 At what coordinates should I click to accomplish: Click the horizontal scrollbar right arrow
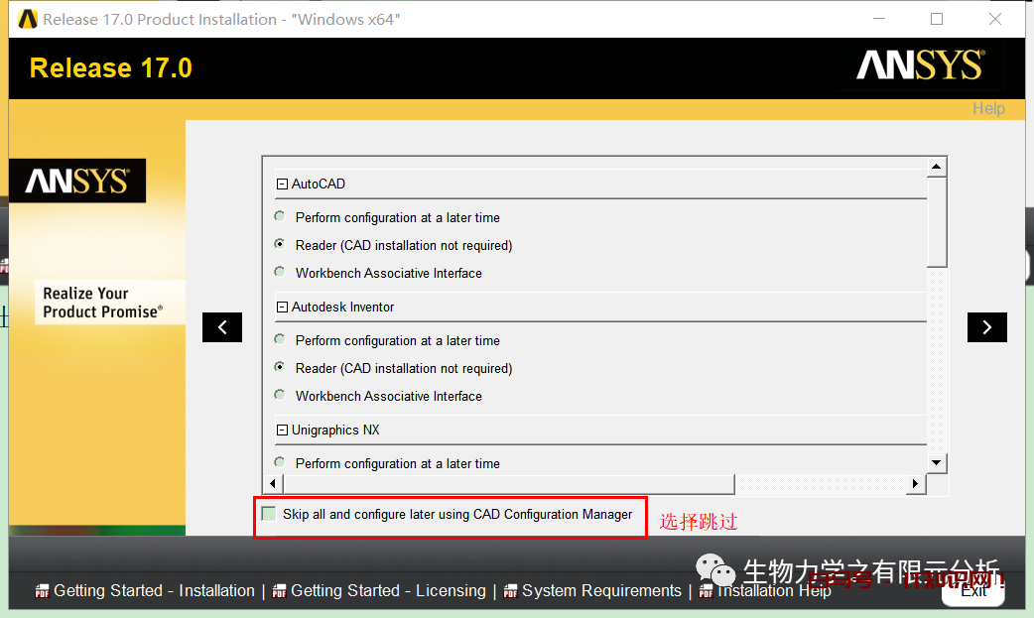pyautogui.click(x=916, y=484)
